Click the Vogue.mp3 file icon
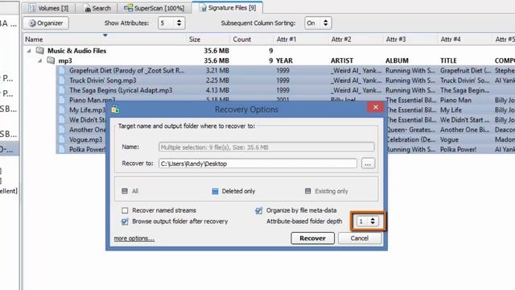This screenshot has height=290, width=515. tap(62, 139)
